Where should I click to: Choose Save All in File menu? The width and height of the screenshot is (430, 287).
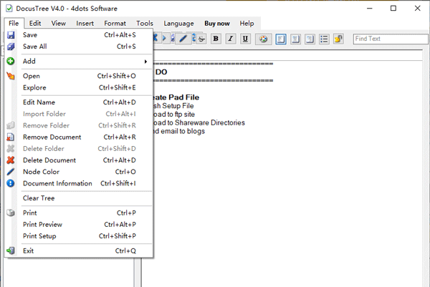coord(79,47)
